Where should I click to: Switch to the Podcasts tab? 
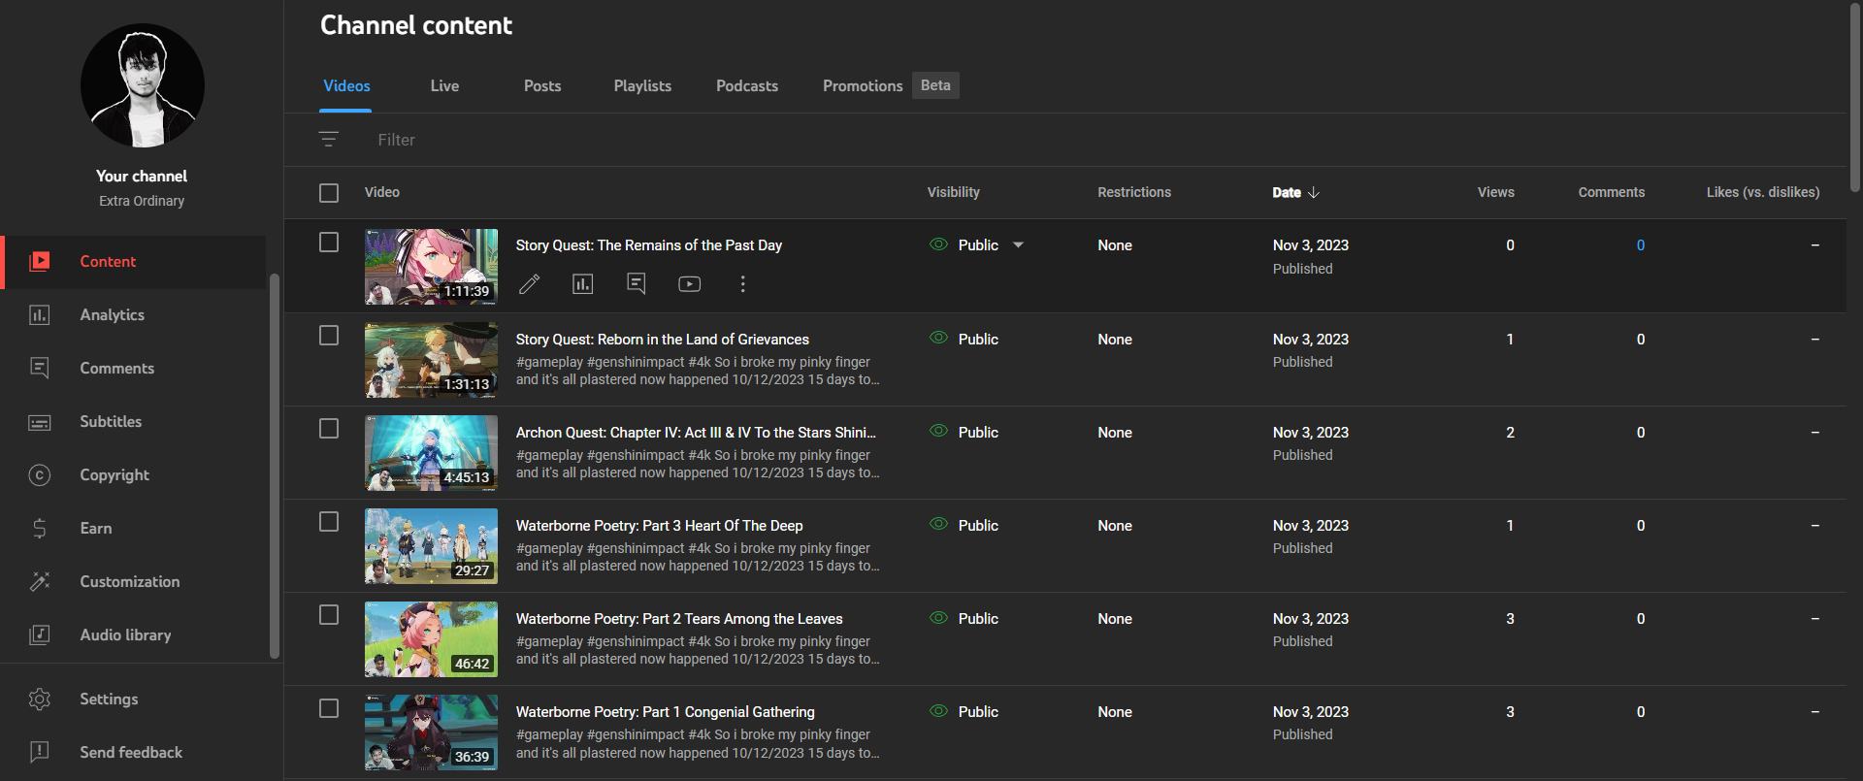point(746,85)
